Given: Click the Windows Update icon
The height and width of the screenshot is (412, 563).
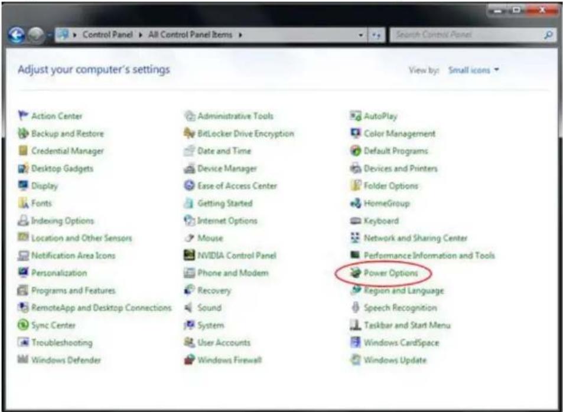Looking at the screenshot, I should point(356,359).
